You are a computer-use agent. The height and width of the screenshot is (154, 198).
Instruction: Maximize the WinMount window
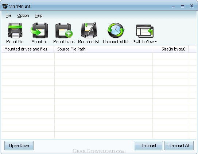point(182,6)
